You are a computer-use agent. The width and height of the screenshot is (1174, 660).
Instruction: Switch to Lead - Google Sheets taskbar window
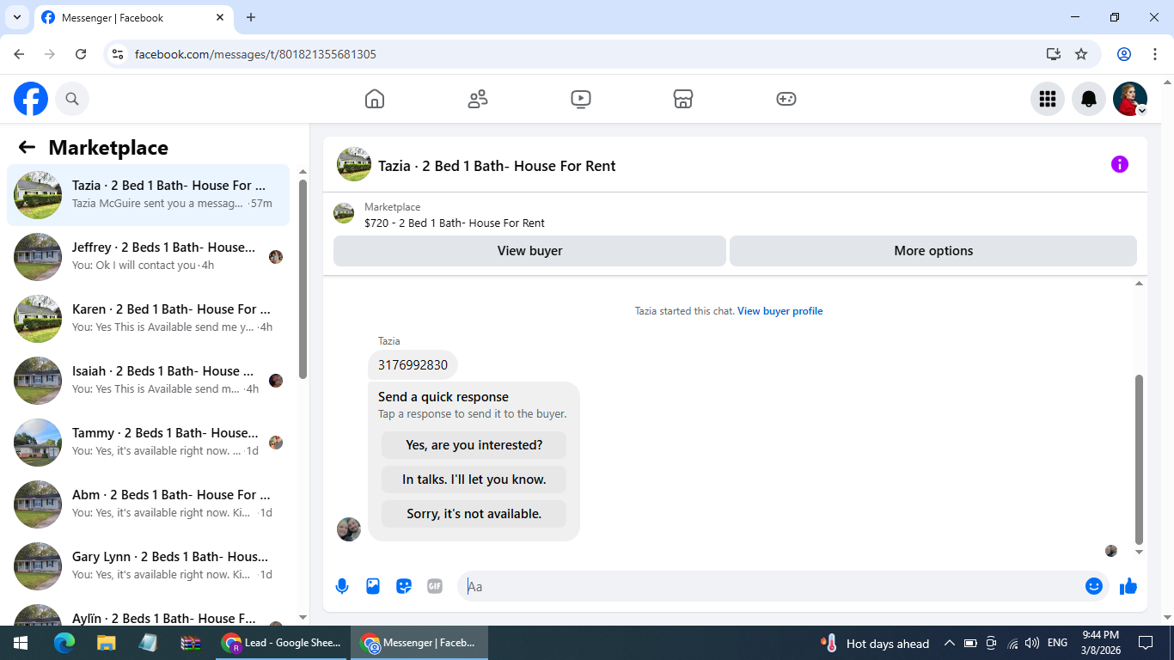281,643
